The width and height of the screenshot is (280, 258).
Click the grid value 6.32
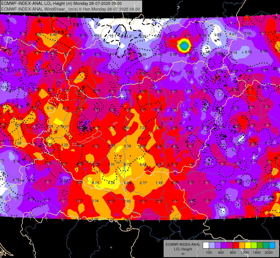(50, 108)
